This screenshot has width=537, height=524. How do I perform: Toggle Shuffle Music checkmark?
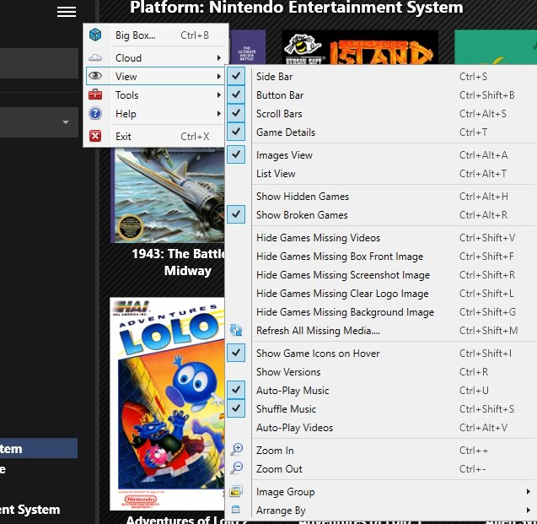click(x=236, y=408)
